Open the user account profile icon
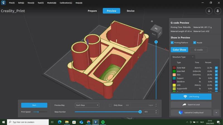Viewport: 223px width, 125px height. pos(218,11)
